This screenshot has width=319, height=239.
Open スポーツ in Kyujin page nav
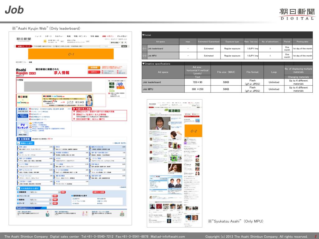(48, 36)
